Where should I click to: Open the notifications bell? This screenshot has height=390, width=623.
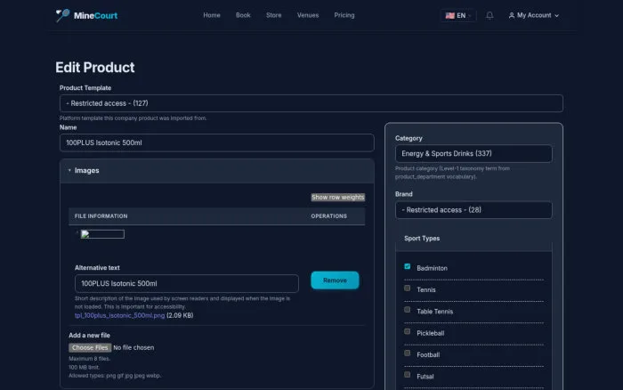[x=489, y=15]
